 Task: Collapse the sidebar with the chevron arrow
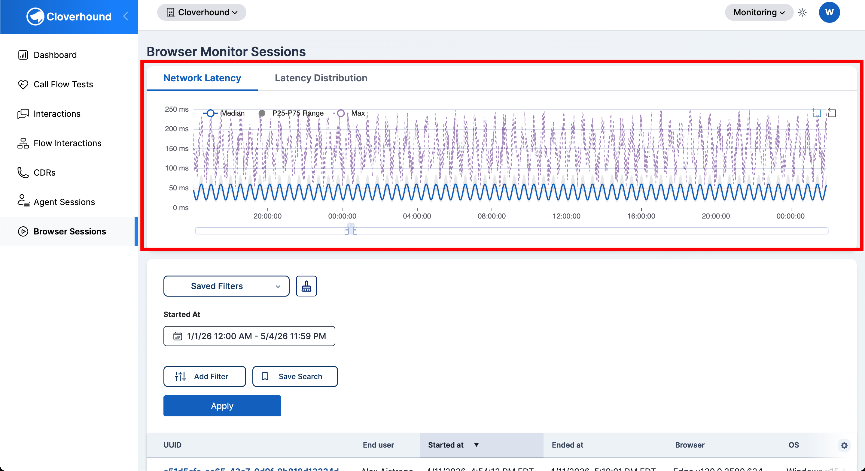pyautogui.click(x=126, y=16)
